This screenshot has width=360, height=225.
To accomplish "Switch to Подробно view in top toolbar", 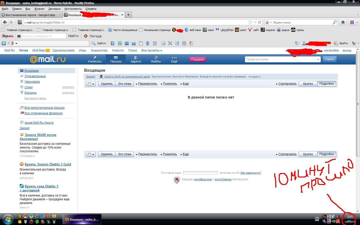I will [326, 84].
